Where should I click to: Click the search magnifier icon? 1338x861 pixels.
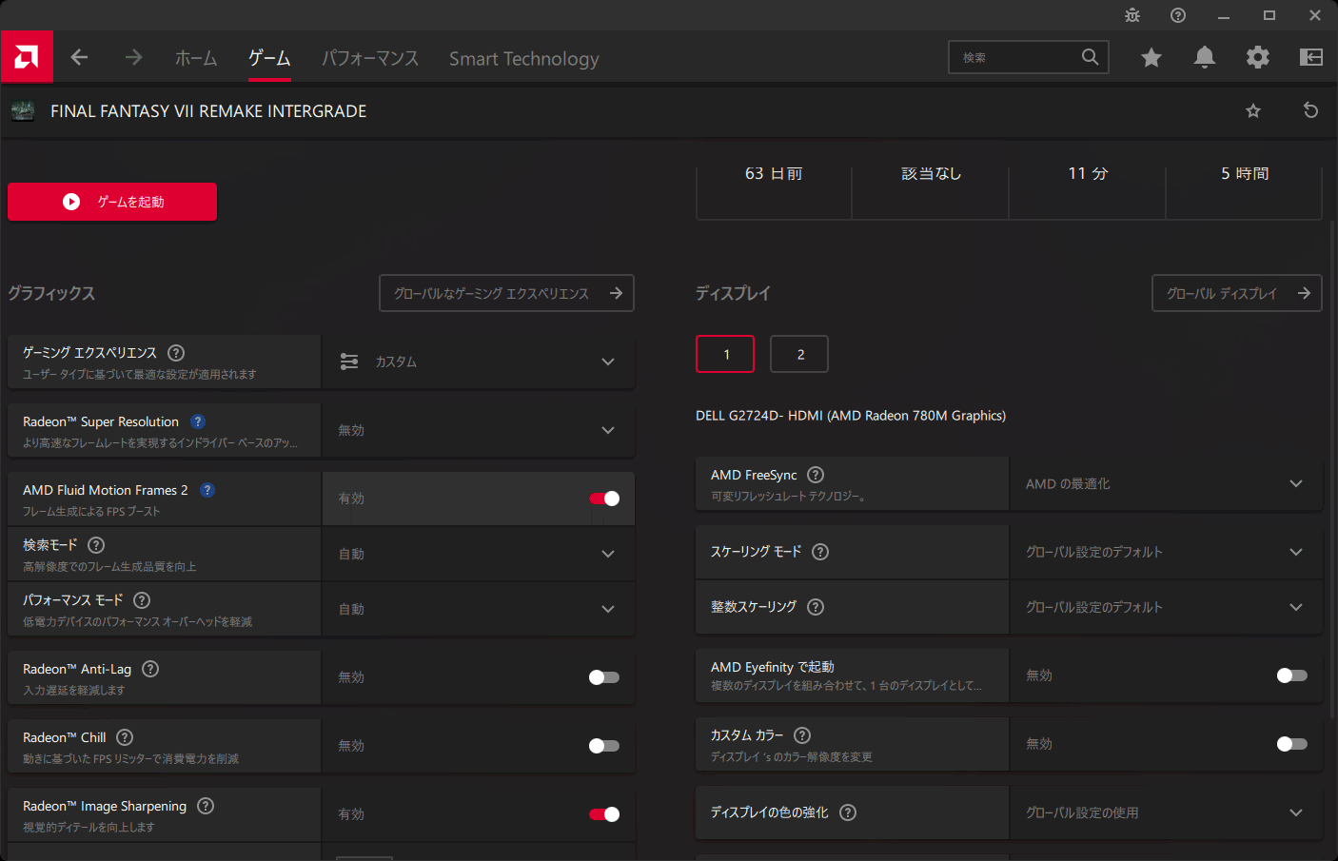coord(1090,57)
